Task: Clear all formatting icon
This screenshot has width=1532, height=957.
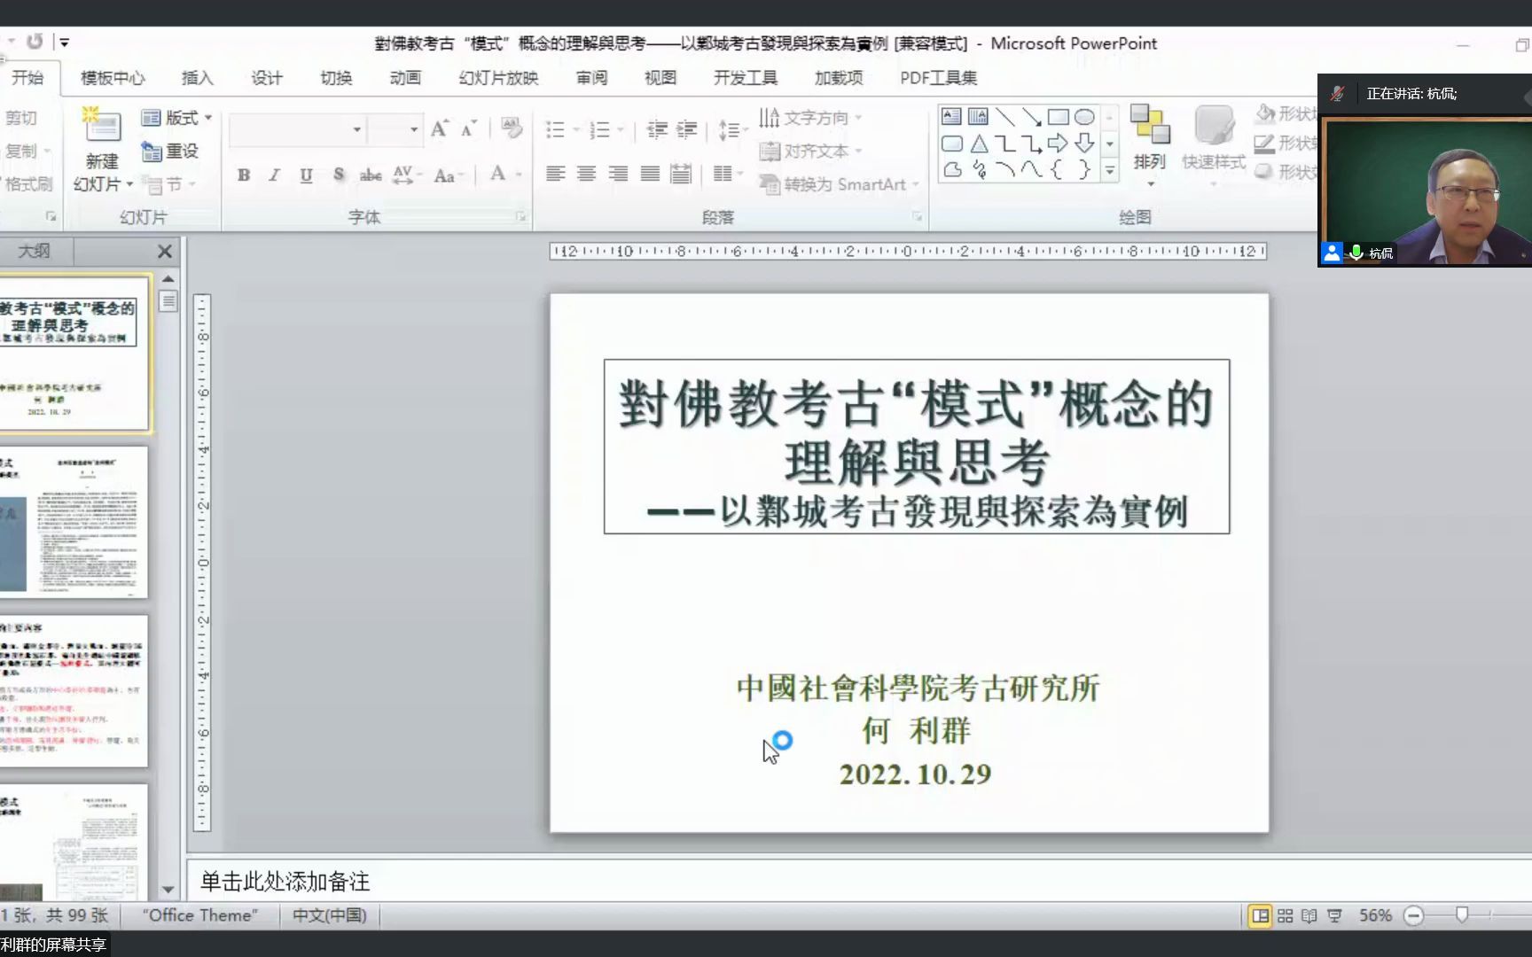Action: [512, 129]
